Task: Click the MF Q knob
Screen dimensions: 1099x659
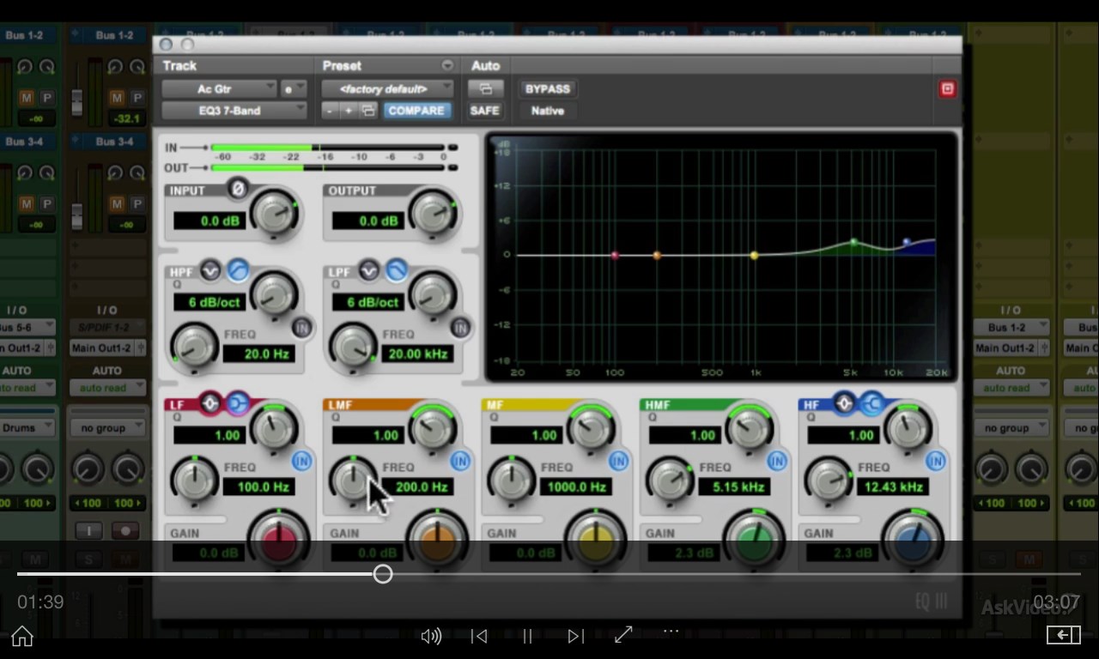Action: point(591,428)
